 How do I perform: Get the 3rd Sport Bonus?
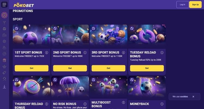pyautogui.click(x=109, y=68)
